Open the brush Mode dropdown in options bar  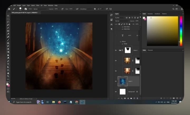[x=39, y=9]
